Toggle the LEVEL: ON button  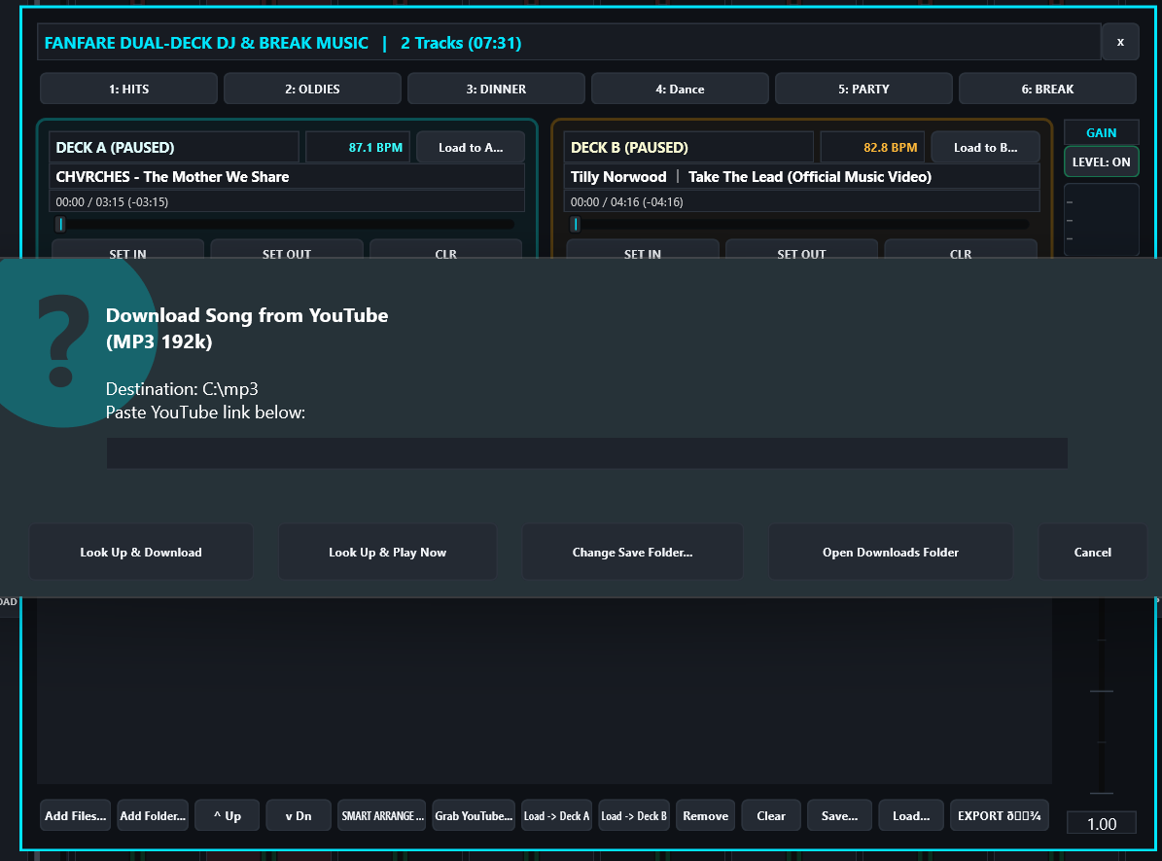click(x=1102, y=161)
